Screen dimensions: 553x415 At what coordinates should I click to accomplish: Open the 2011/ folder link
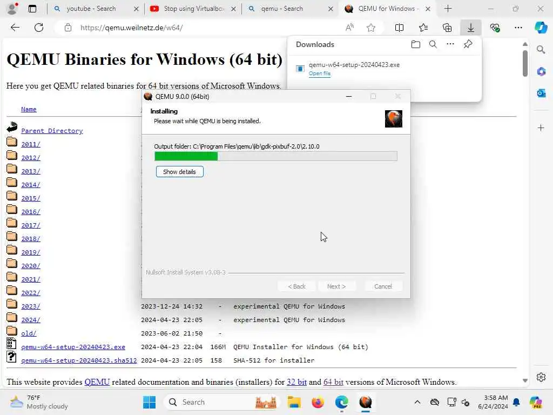[31, 144]
